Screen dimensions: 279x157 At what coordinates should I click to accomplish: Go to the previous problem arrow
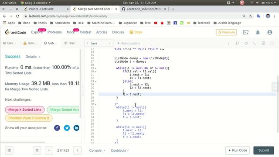coord(49,150)
